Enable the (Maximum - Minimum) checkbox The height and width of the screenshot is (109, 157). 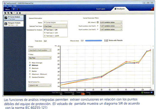tap(30, 74)
